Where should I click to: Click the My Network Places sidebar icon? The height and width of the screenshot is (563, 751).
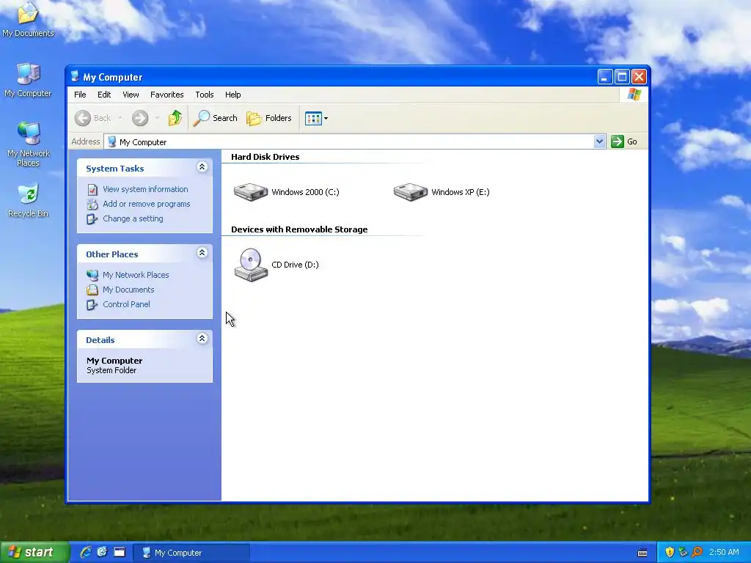point(92,276)
